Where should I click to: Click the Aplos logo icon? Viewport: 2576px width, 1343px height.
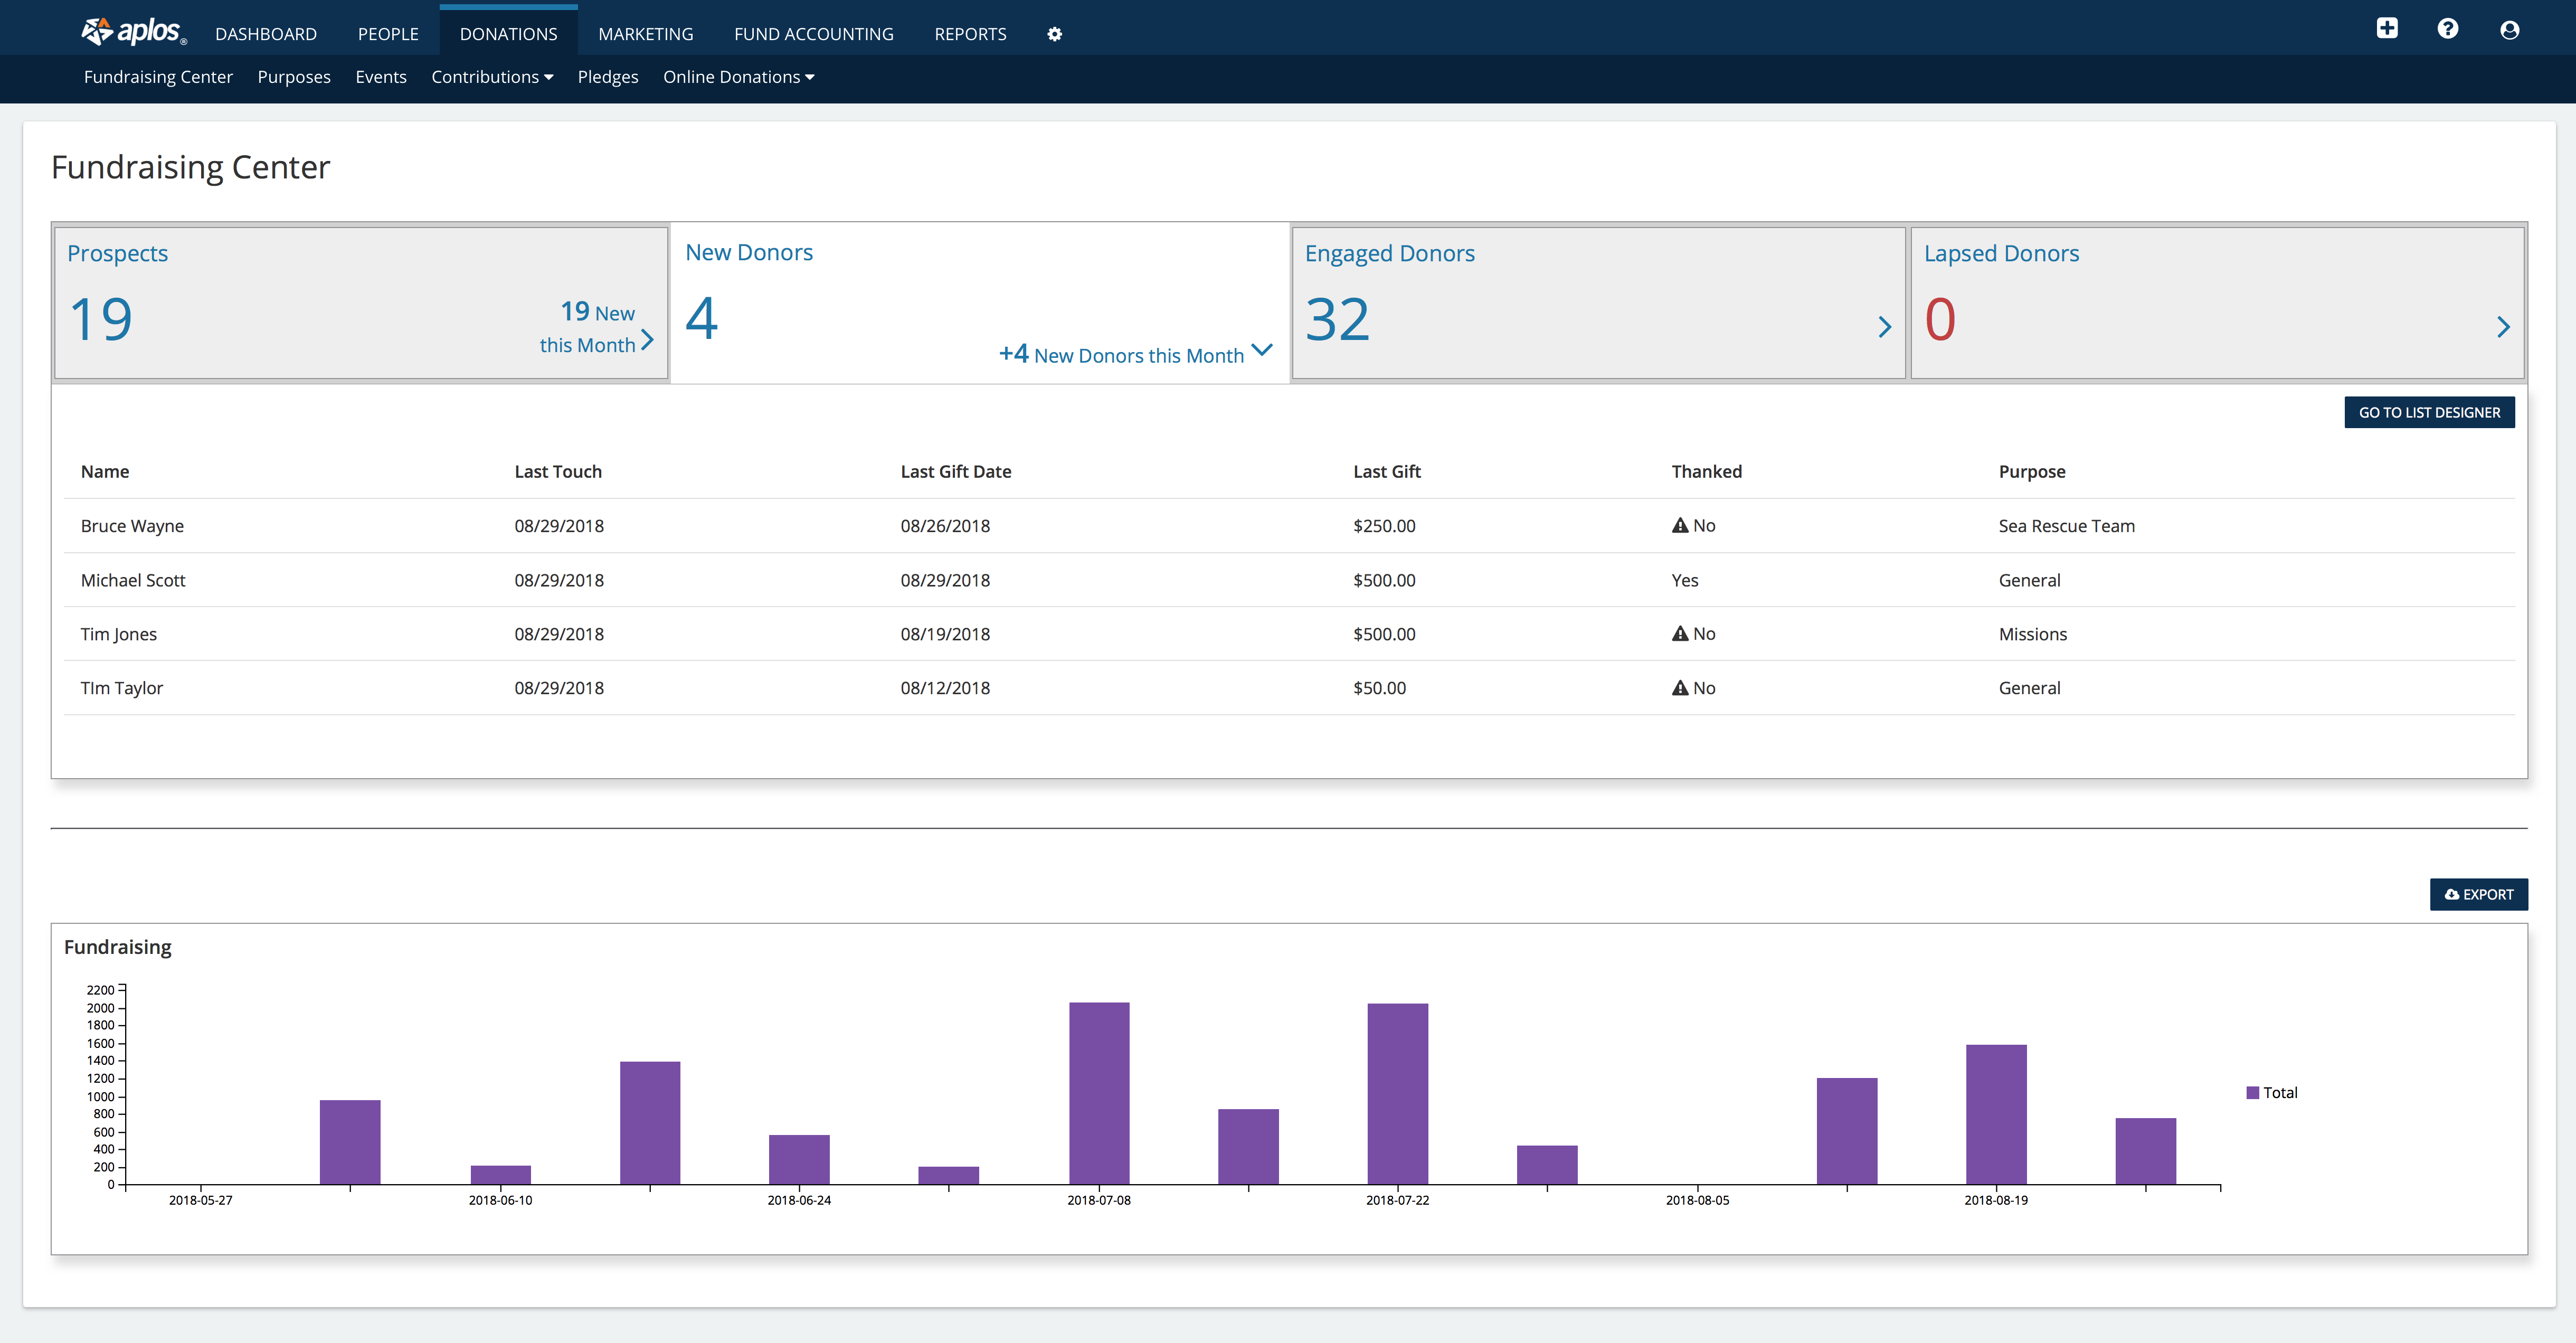[97, 31]
